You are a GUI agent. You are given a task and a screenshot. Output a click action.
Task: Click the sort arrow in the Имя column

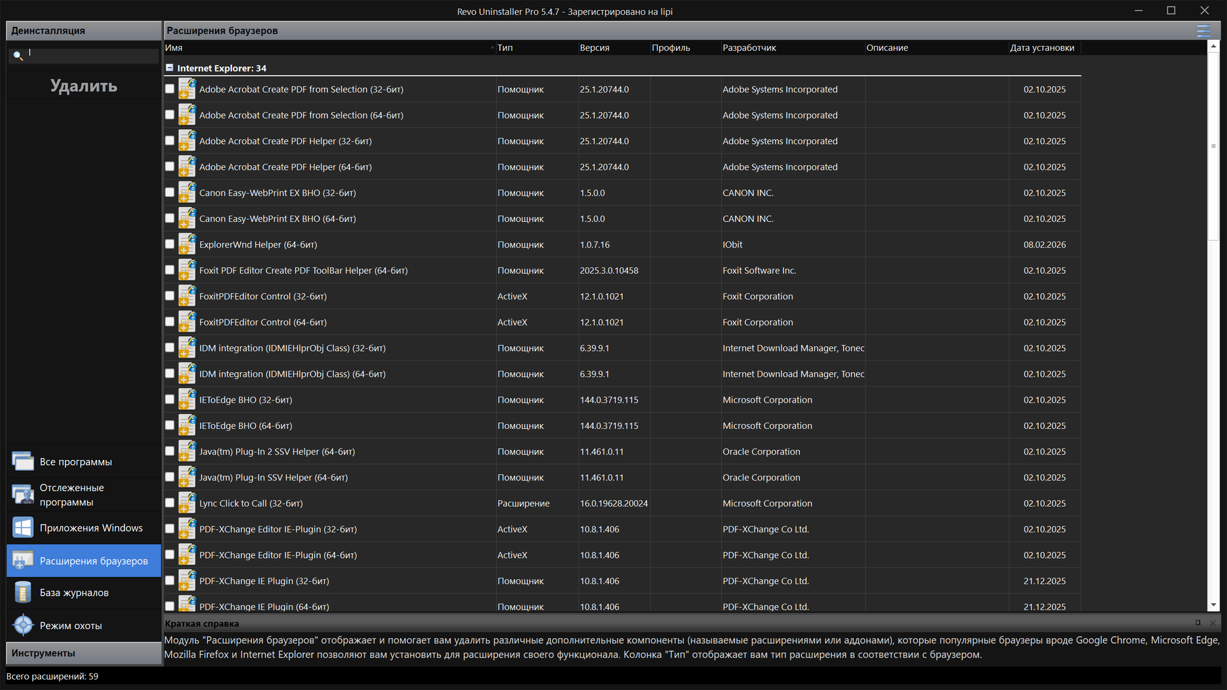tap(492, 47)
